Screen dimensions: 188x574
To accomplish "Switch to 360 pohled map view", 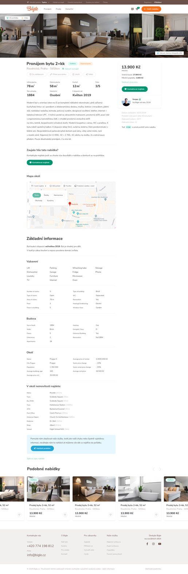I will click(x=55, y=186).
